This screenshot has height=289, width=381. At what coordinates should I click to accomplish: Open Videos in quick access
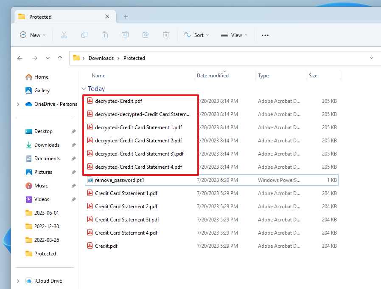coord(37,200)
